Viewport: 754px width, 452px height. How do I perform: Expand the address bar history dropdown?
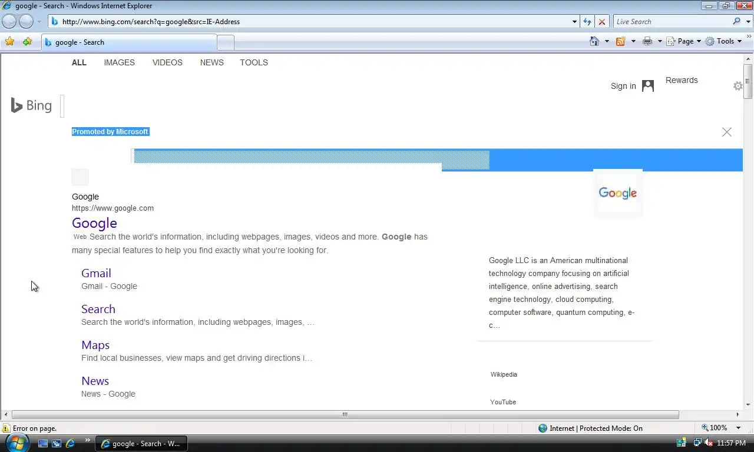point(574,22)
